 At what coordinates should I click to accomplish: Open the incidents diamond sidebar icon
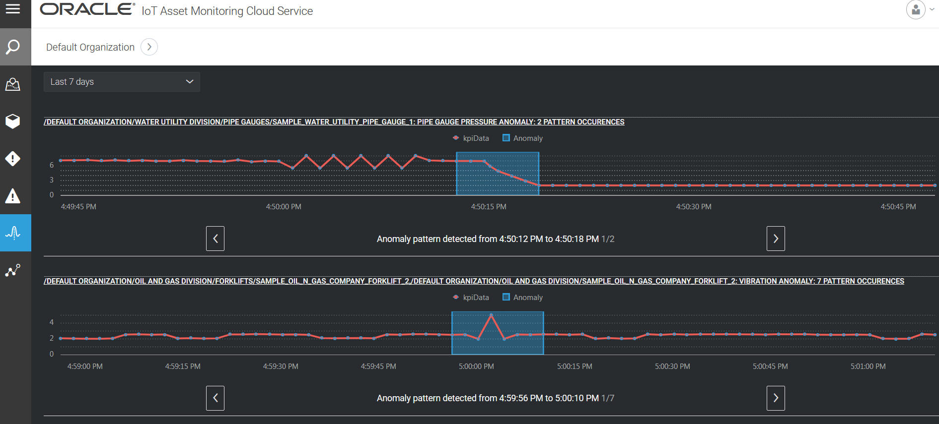pos(13,159)
